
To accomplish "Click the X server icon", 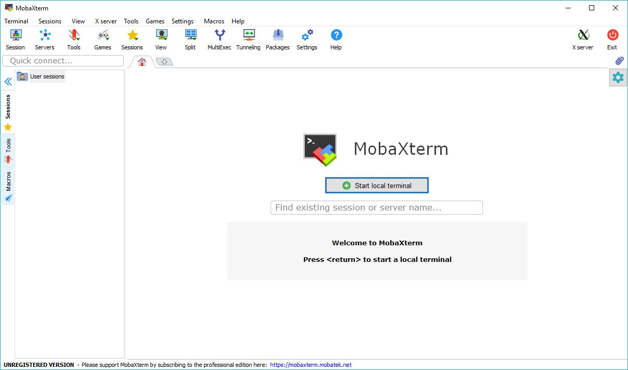I will coord(583,39).
